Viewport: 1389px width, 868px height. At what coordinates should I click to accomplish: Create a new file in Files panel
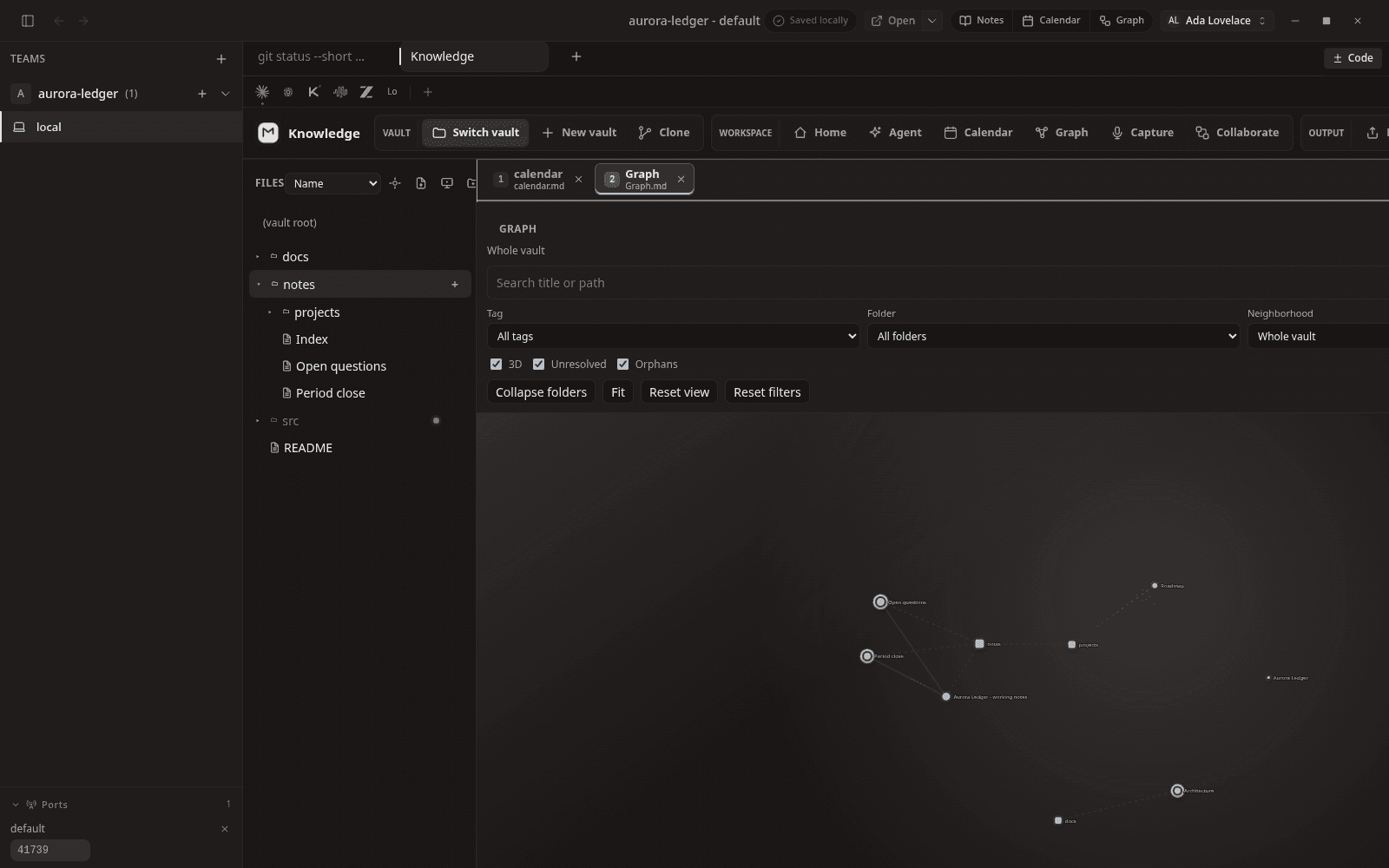pyautogui.click(x=421, y=183)
